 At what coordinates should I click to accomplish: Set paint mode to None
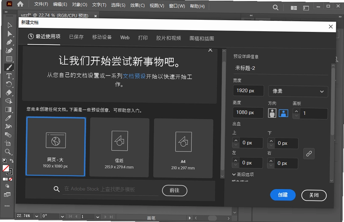(11, 179)
